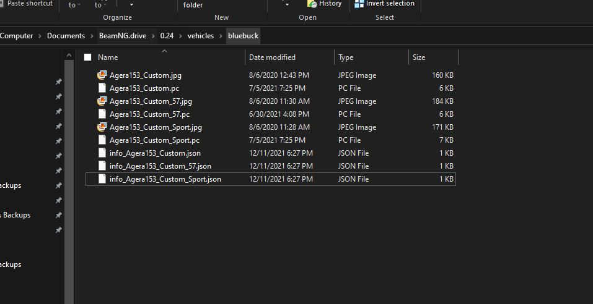Expand the chevron after vehicles in the address bar
The image size is (593, 304).
point(221,36)
